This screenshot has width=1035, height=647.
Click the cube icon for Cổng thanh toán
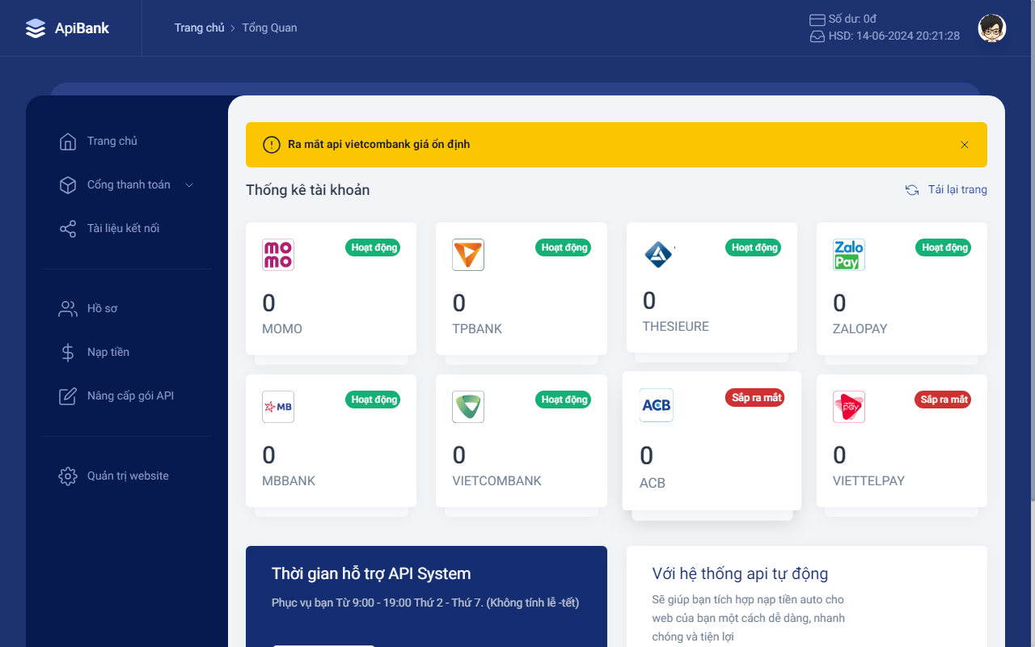68,185
